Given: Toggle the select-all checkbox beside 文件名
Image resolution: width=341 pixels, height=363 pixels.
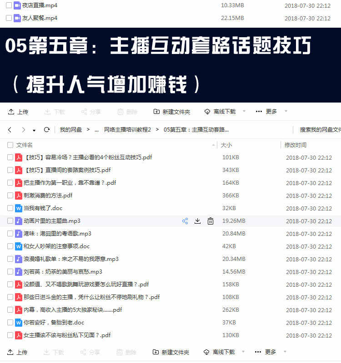Looking at the screenshot, I should pos(10,145).
